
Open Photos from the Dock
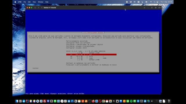110,101
